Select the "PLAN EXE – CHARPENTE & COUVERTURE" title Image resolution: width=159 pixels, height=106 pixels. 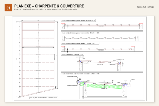coord(49,6)
